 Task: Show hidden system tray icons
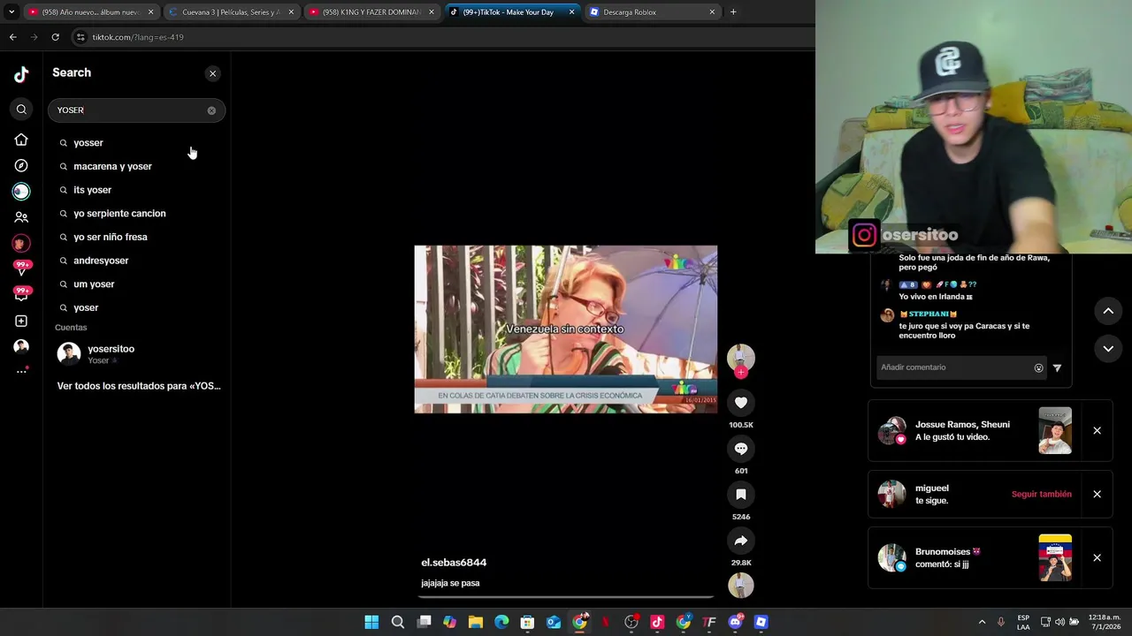click(982, 622)
